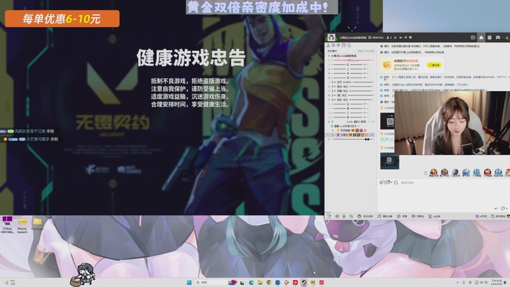Screen dimensions: 510x287
Task: Open the QR code image in chat
Action: coord(388,121)
